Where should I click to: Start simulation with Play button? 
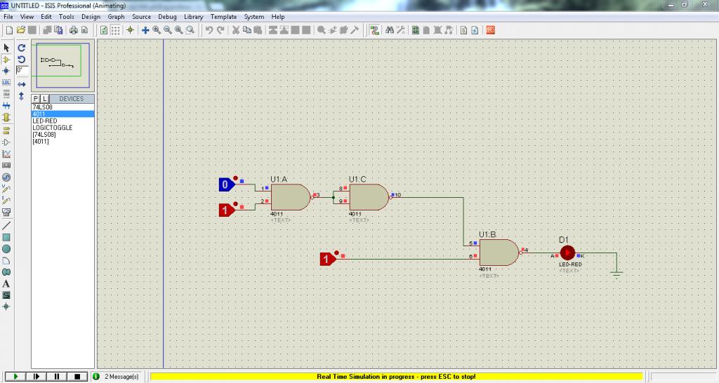(15, 377)
